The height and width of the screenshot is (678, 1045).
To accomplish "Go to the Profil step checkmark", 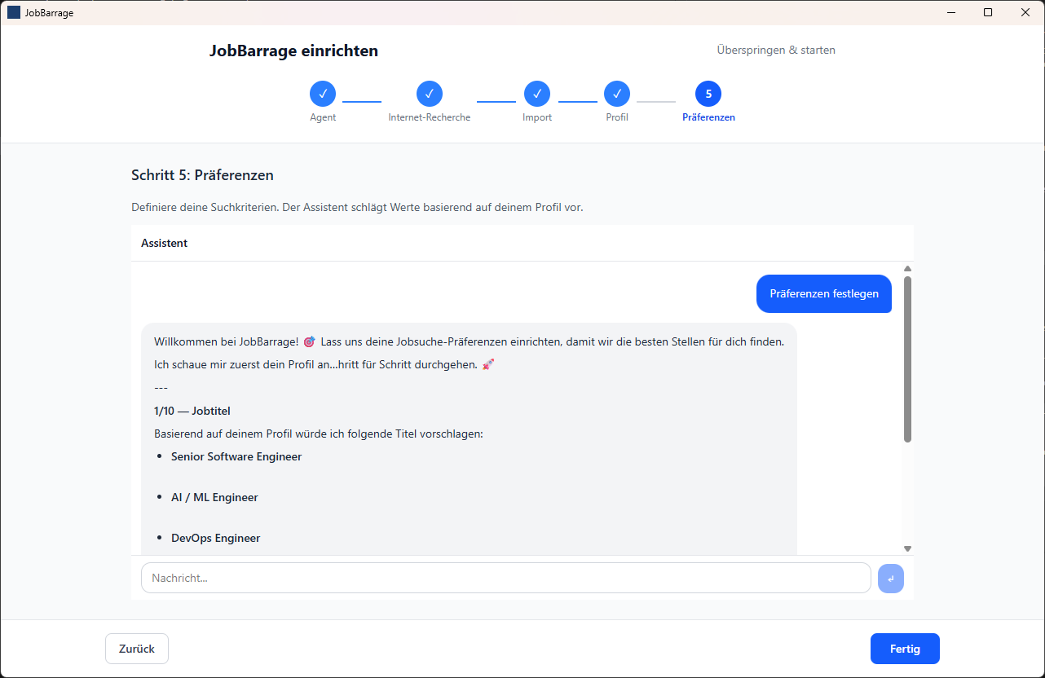I will click(617, 94).
